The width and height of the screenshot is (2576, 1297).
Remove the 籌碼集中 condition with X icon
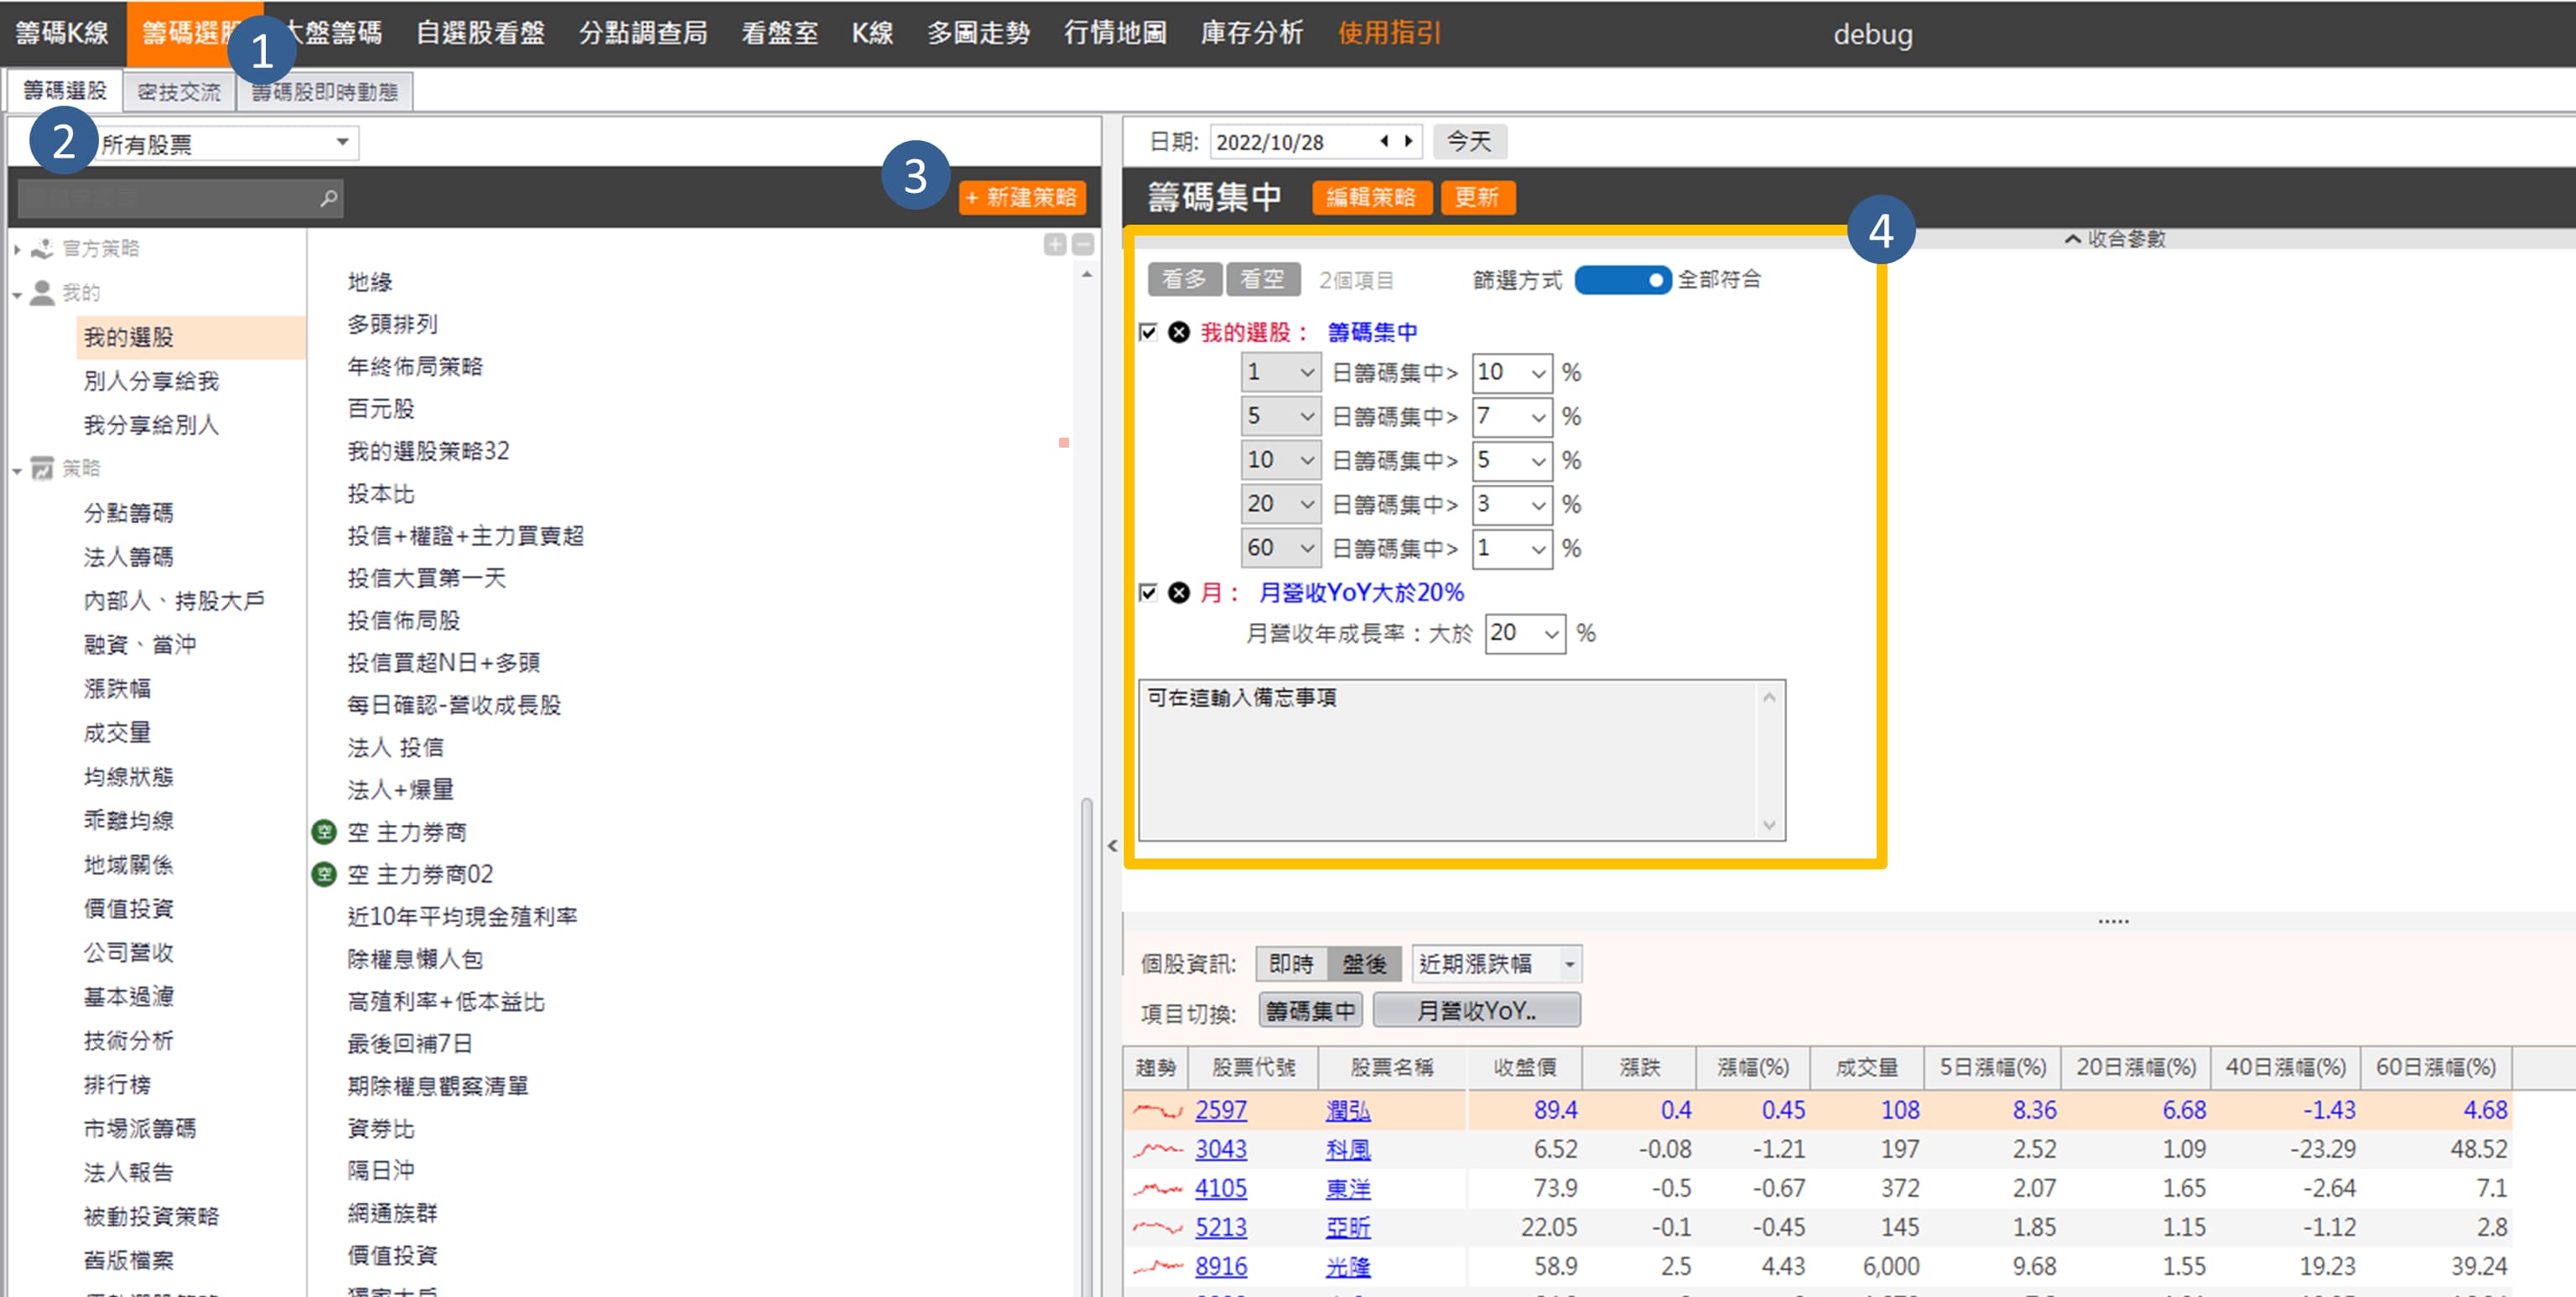(x=1179, y=332)
